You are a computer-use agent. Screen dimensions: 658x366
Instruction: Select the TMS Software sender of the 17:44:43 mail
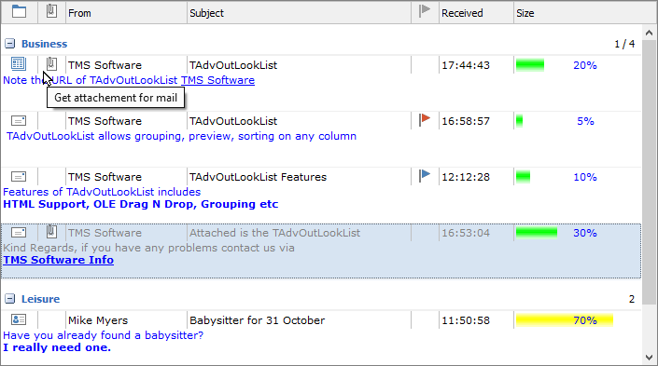pos(105,65)
